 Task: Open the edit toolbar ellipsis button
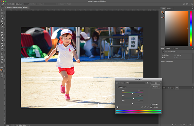tap(2, 65)
